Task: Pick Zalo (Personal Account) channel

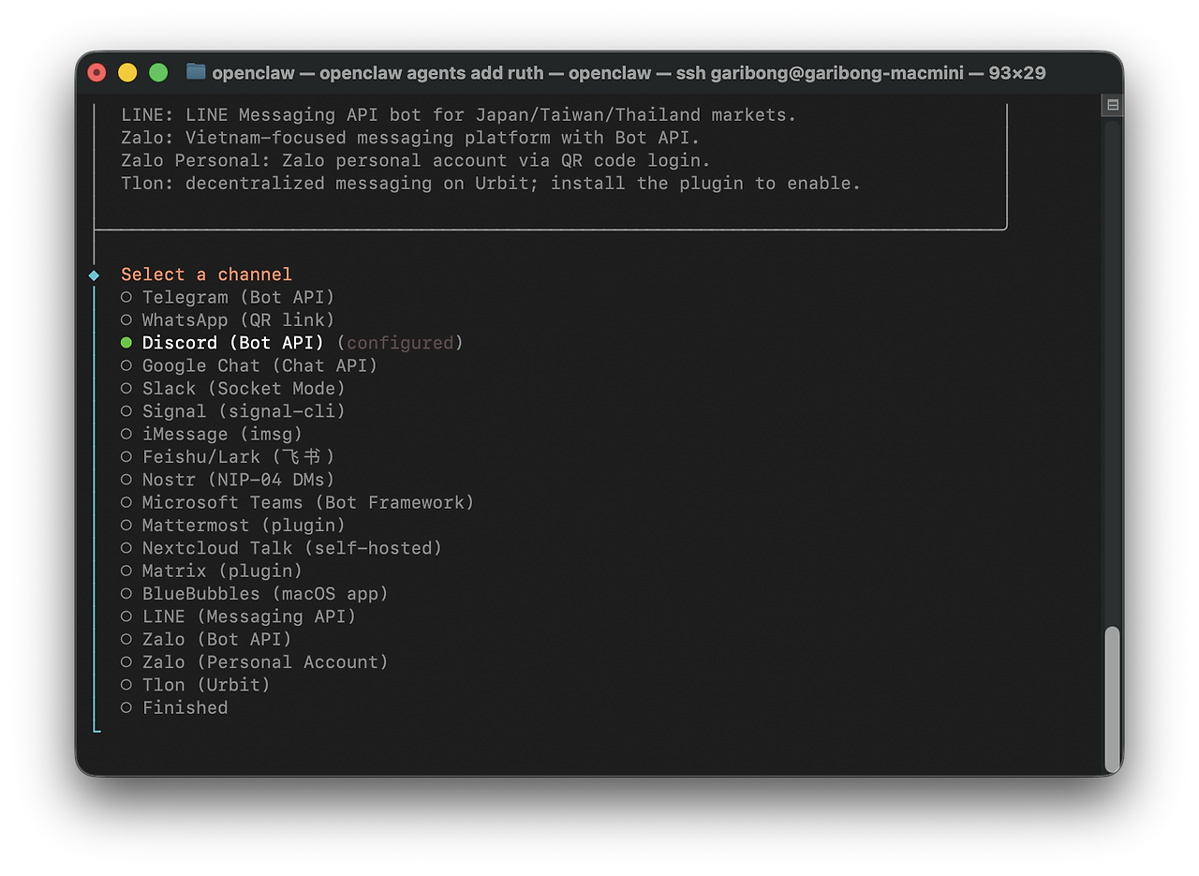Action: pyautogui.click(x=255, y=662)
